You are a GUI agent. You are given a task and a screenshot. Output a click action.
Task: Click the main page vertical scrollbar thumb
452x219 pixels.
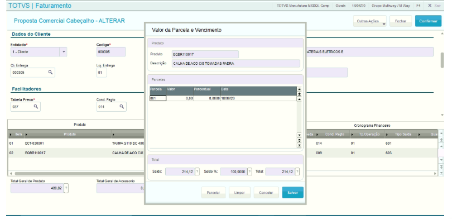point(442,60)
